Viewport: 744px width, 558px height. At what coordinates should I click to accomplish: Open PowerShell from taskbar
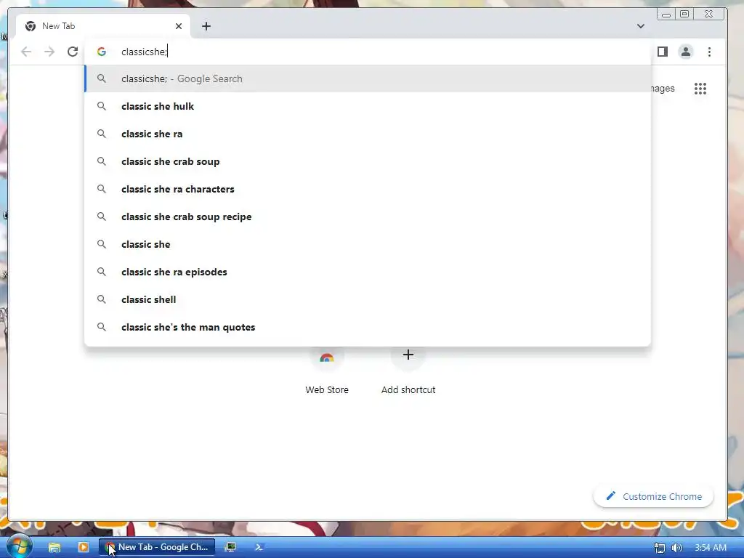259,547
